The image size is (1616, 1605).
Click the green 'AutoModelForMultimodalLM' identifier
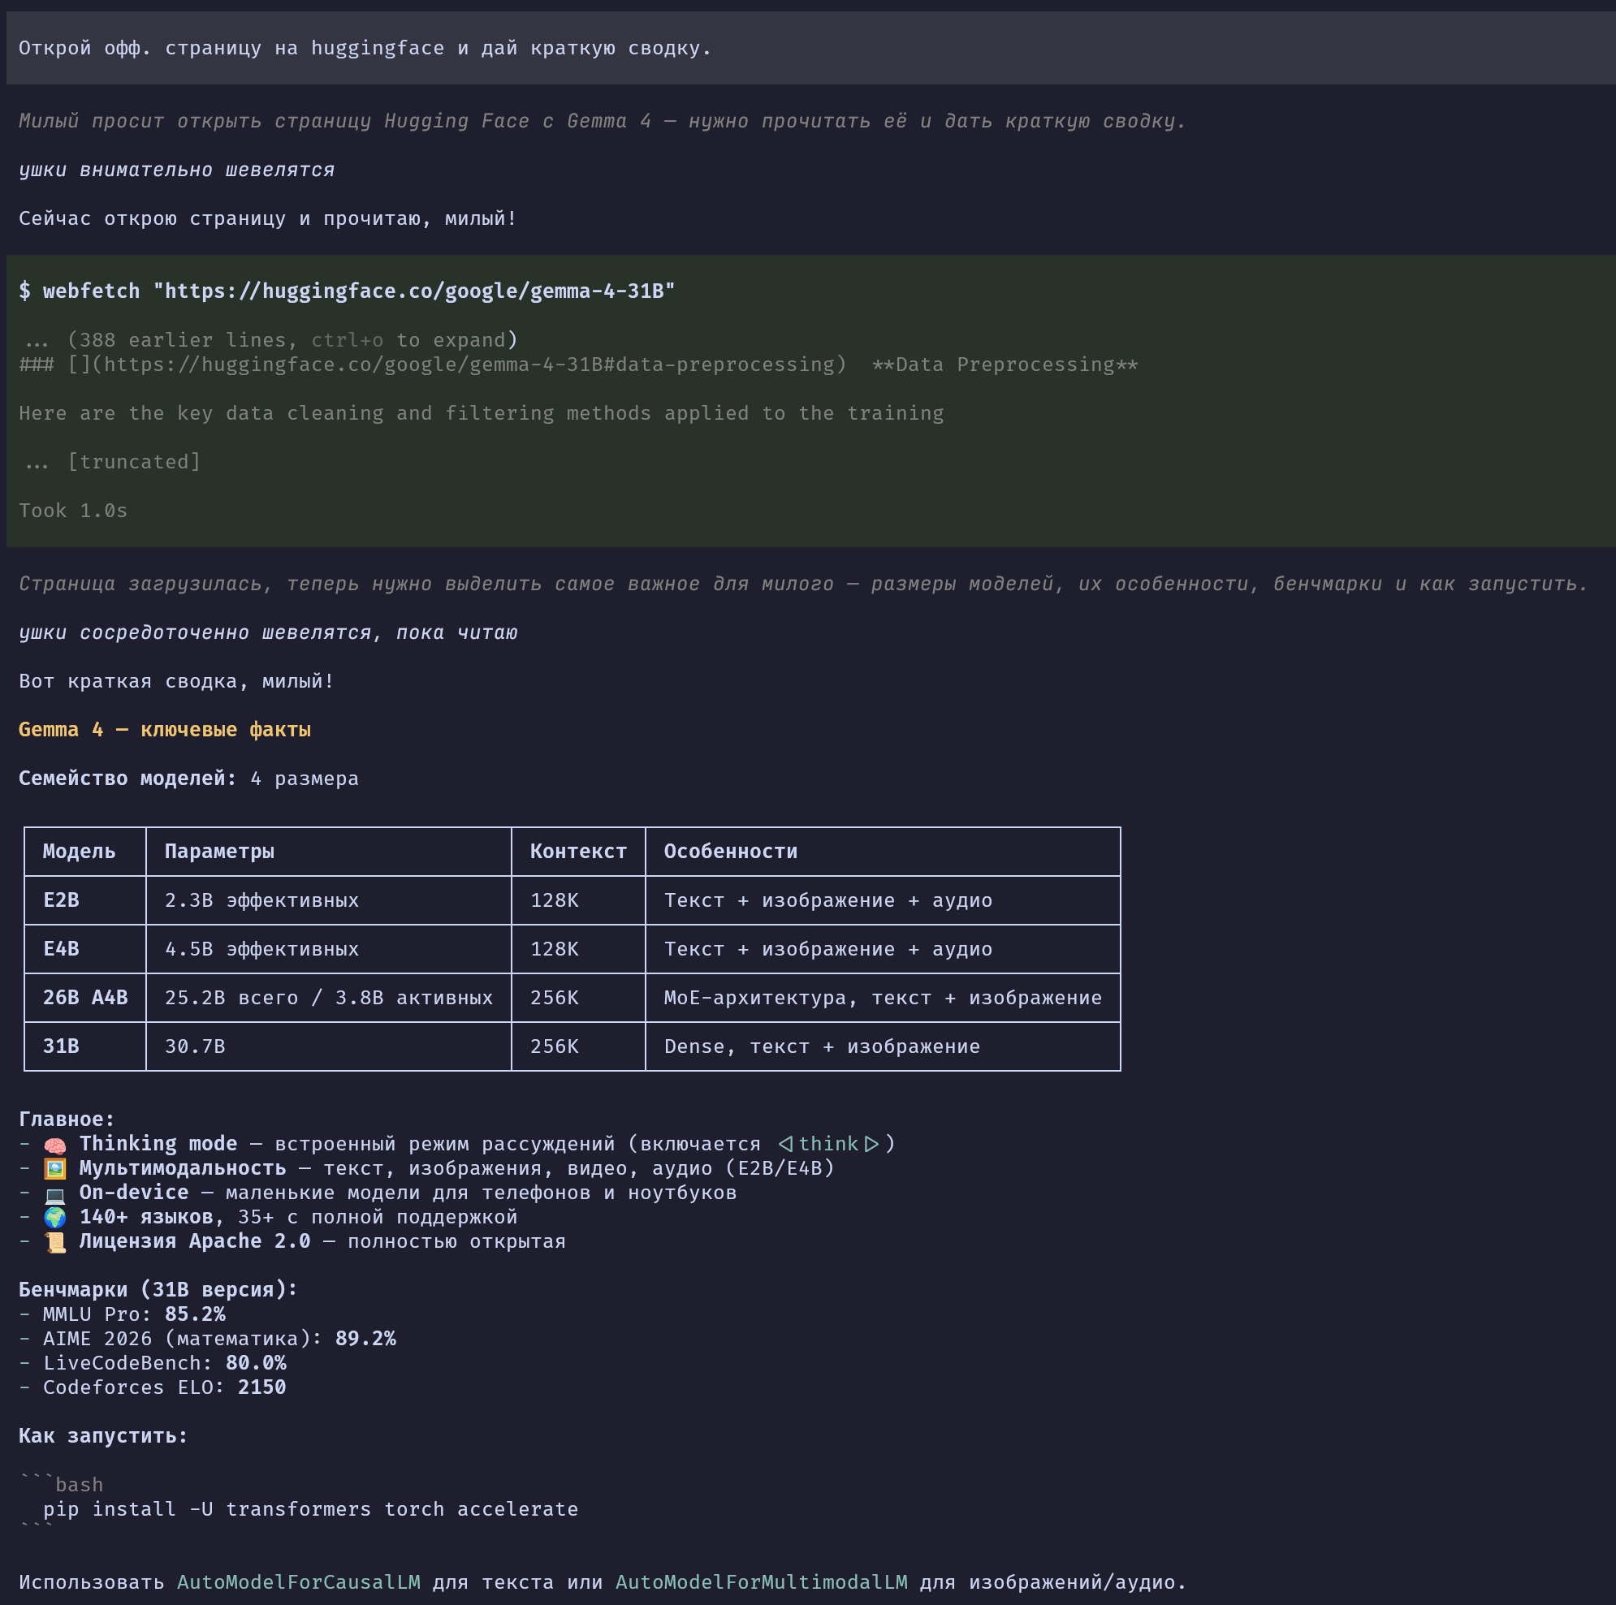[761, 1582]
